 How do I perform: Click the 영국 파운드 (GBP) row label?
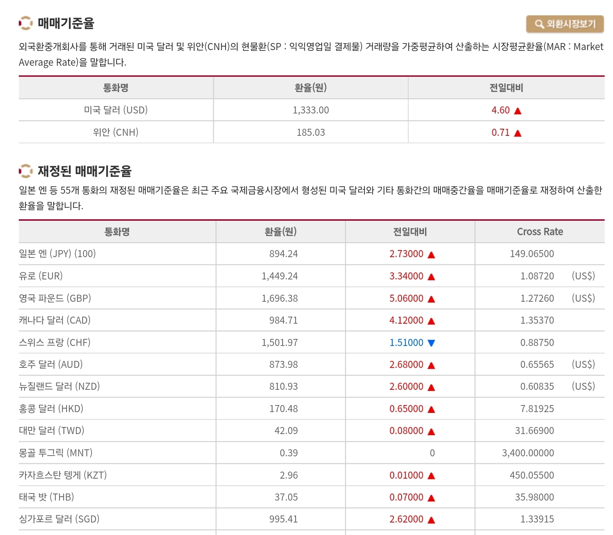click(x=55, y=298)
